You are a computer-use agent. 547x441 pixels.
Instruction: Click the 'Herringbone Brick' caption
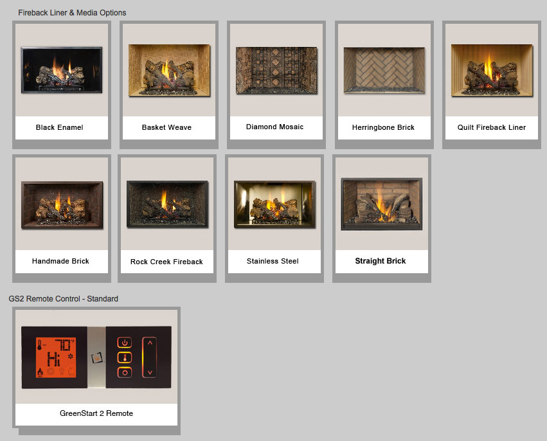coord(383,127)
